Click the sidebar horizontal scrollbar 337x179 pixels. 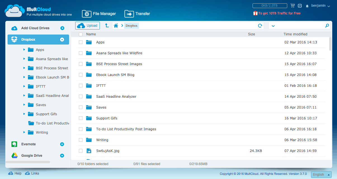click(x=28, y=162)
